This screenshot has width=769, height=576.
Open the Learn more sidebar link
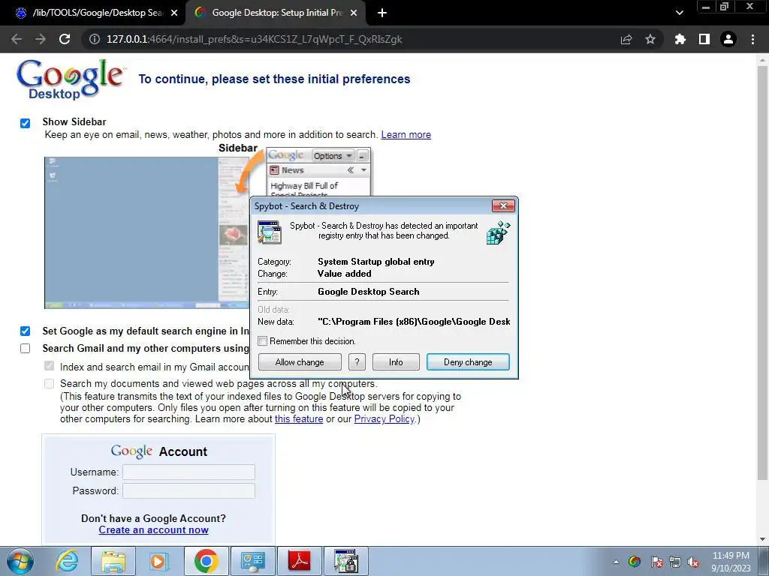(406, 135)
